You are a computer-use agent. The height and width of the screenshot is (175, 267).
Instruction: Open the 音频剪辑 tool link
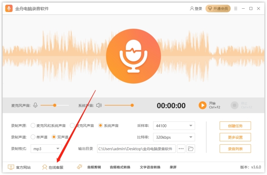(94, 167)
